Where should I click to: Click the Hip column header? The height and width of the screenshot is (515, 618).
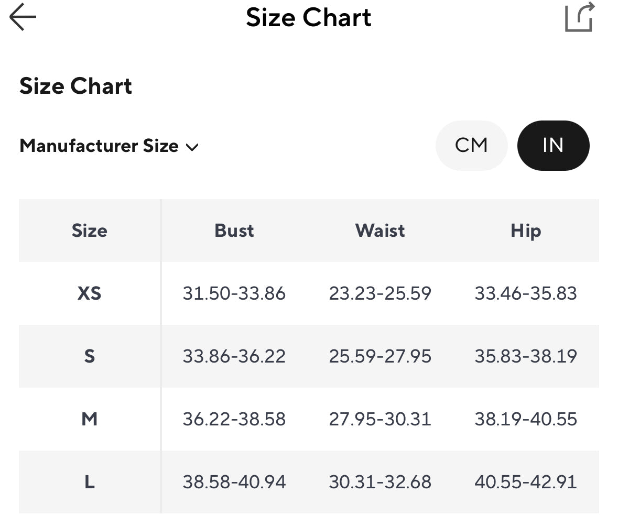pyautogui.click(x=526, y=231)
